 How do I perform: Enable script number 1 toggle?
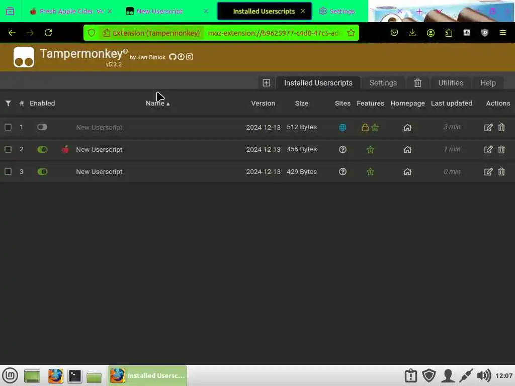pyautogui.click(x=42, y=127)
